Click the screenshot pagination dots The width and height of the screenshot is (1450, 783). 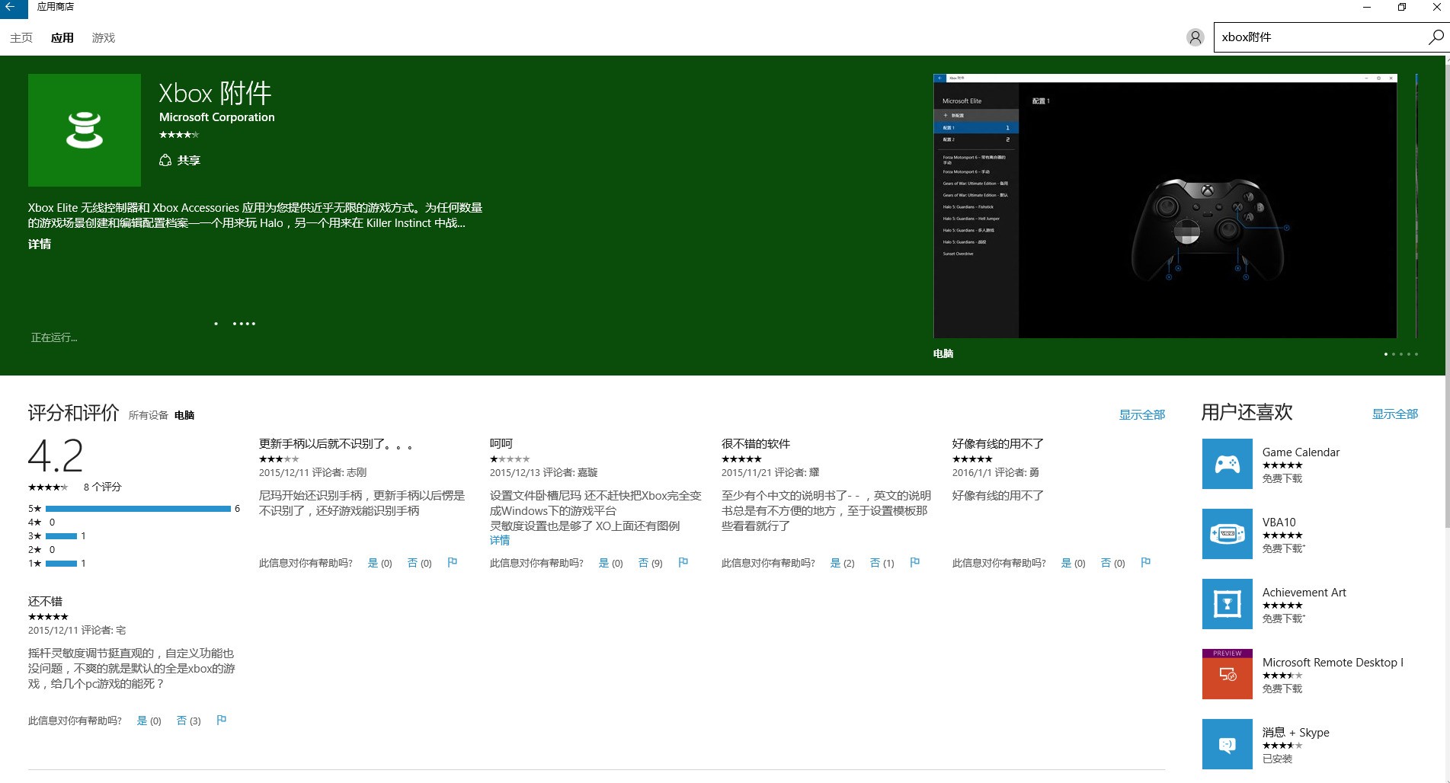tap(1400, 353)
